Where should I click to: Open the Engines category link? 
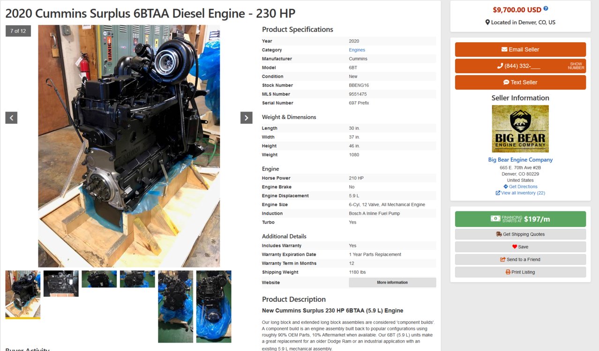point(357,50)
